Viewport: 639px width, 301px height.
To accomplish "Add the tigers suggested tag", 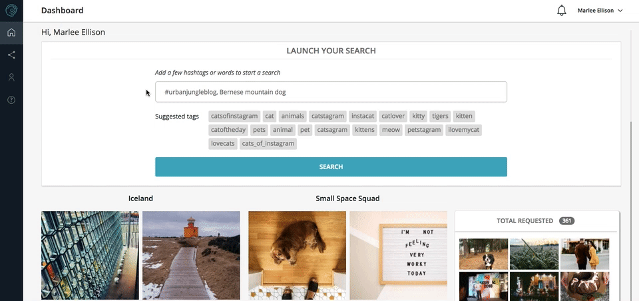I will tap(440, 116).
